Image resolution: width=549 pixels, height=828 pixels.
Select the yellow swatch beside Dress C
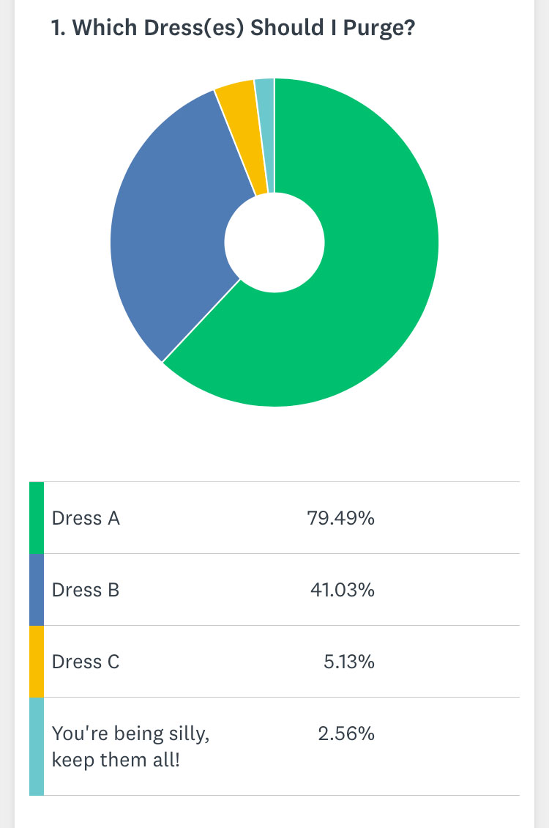click(x=37, y=662)
